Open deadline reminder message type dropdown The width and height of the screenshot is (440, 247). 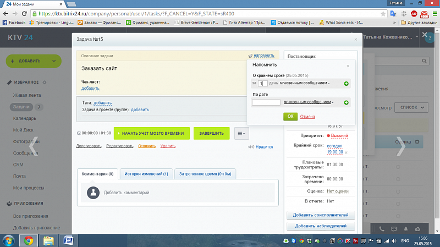[305, 83]
